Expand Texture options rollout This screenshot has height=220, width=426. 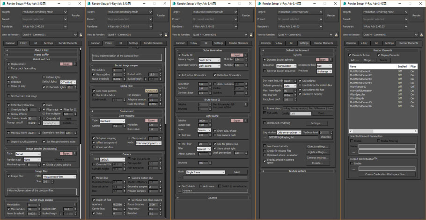click(297, 171)
